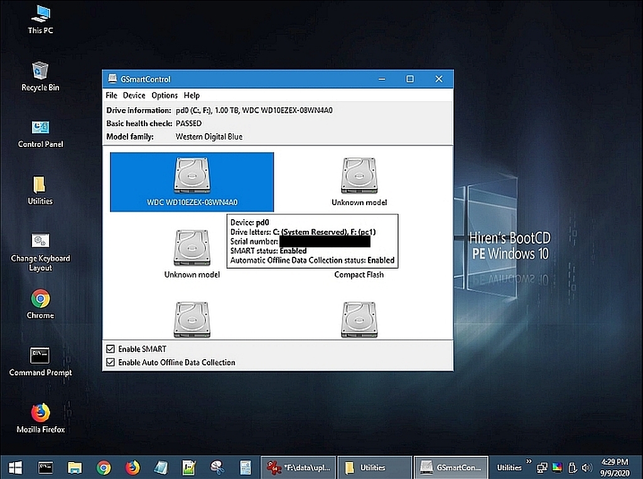Switch to the Utilities taskbar window
The image size is (643, 479).
pos(374,468)
